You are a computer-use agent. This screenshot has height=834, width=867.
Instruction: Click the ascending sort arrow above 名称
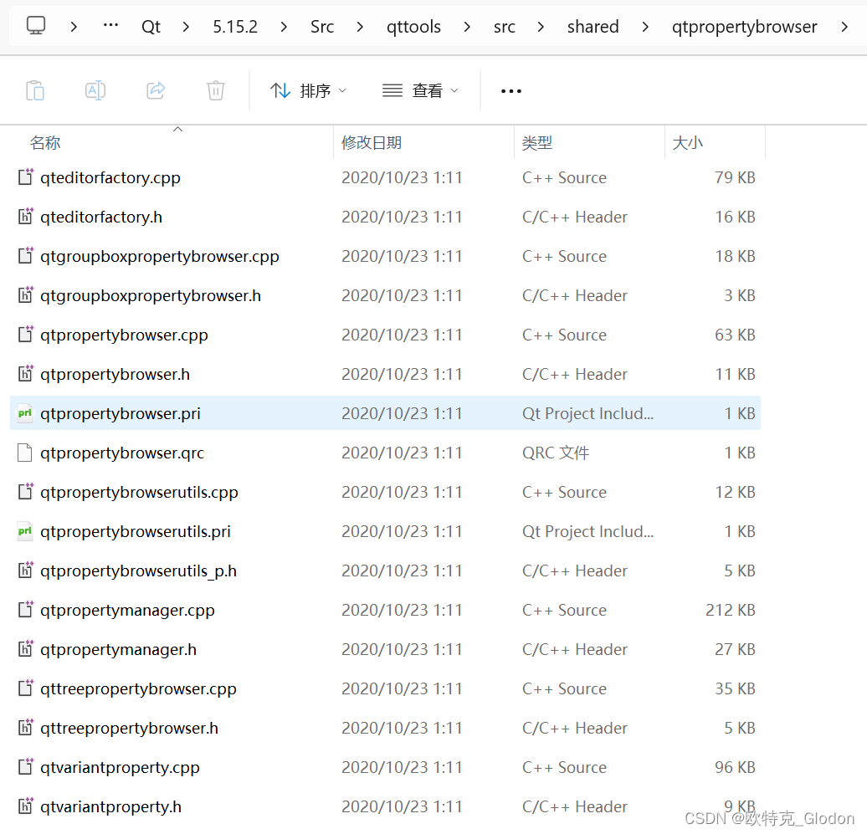click(177, 130)
